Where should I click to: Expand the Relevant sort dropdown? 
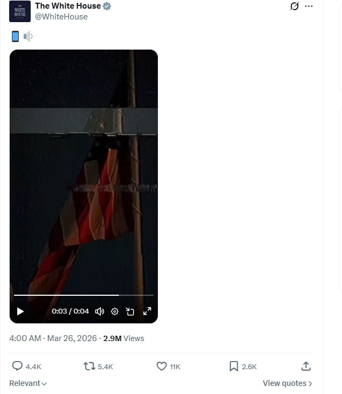point(28,383)
